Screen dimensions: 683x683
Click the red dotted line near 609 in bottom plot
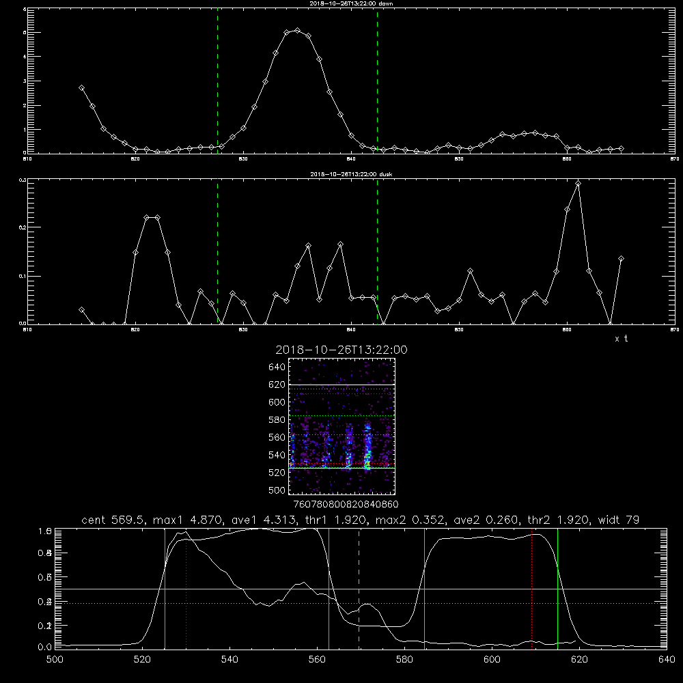[x=531, y=589]
